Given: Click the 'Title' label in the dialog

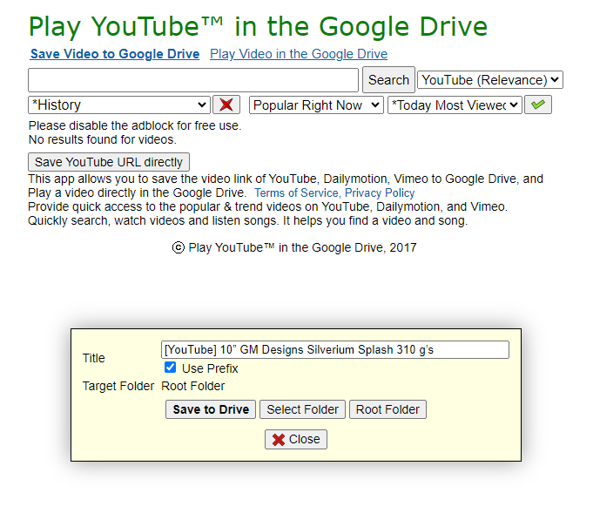Looking at the screenshot, I should pyautogui.click(x=94, y=358).
